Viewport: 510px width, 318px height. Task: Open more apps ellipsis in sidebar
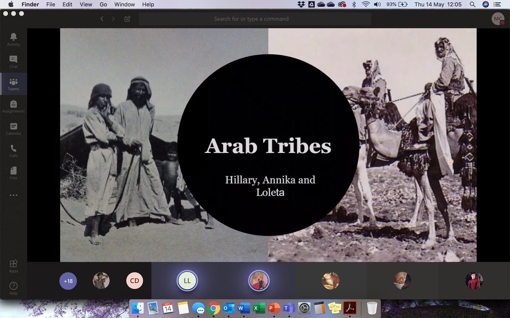coord(13,195)
